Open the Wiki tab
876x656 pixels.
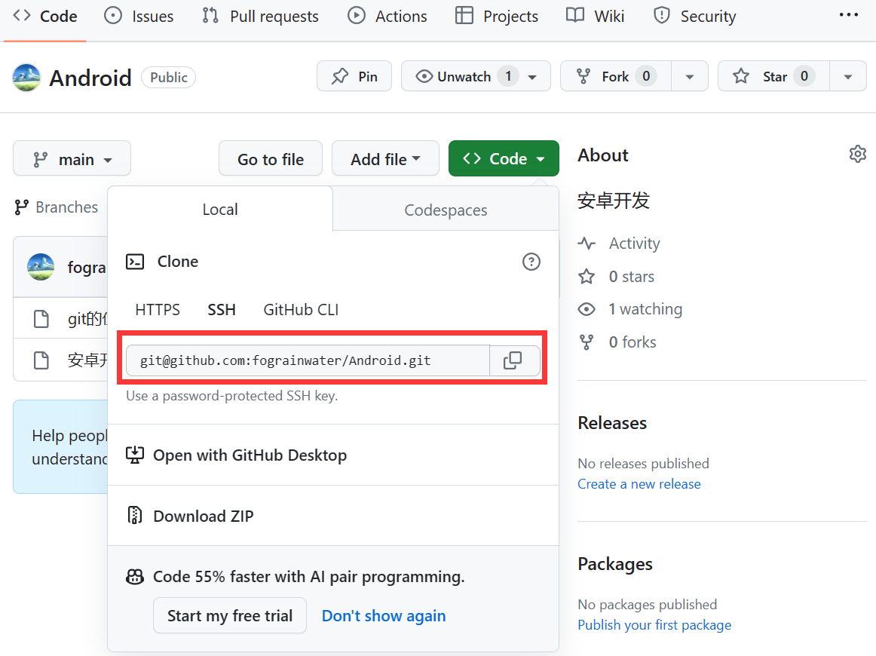pos(596,16)
